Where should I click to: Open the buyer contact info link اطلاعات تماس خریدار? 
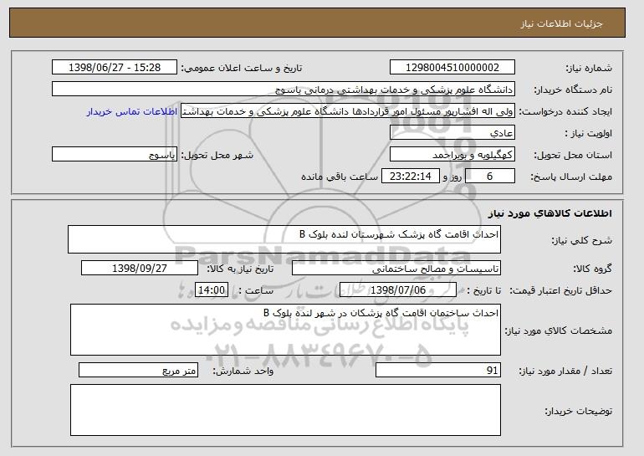pyautogui.click(x=132, y=111)
